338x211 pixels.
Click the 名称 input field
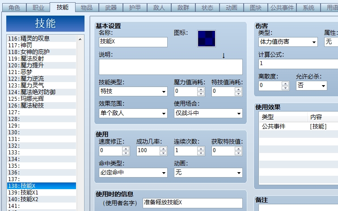pos(133,42)
